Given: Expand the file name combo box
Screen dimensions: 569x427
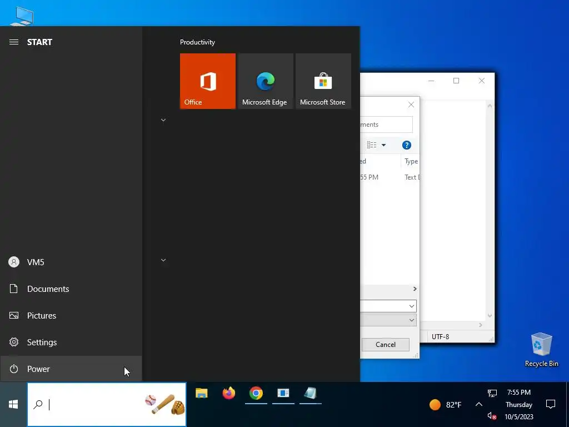Looking at the screenshot, I should 412,306.
